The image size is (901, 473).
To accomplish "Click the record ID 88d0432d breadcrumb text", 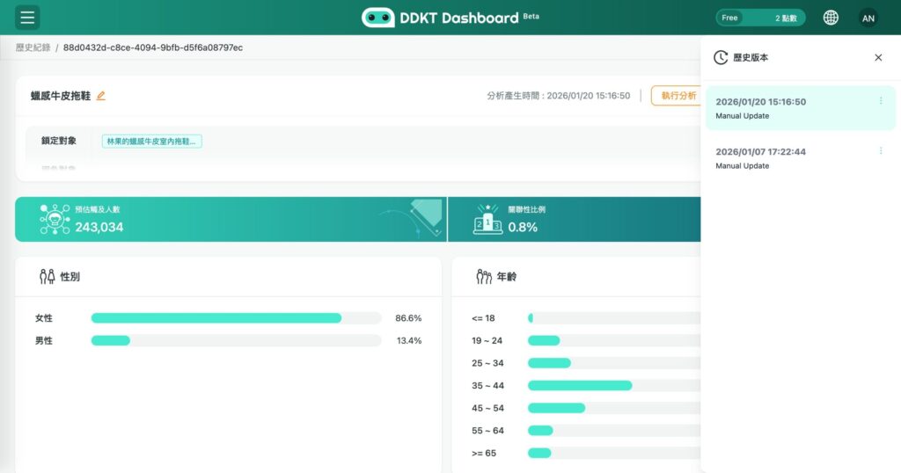I will (153, 47).
